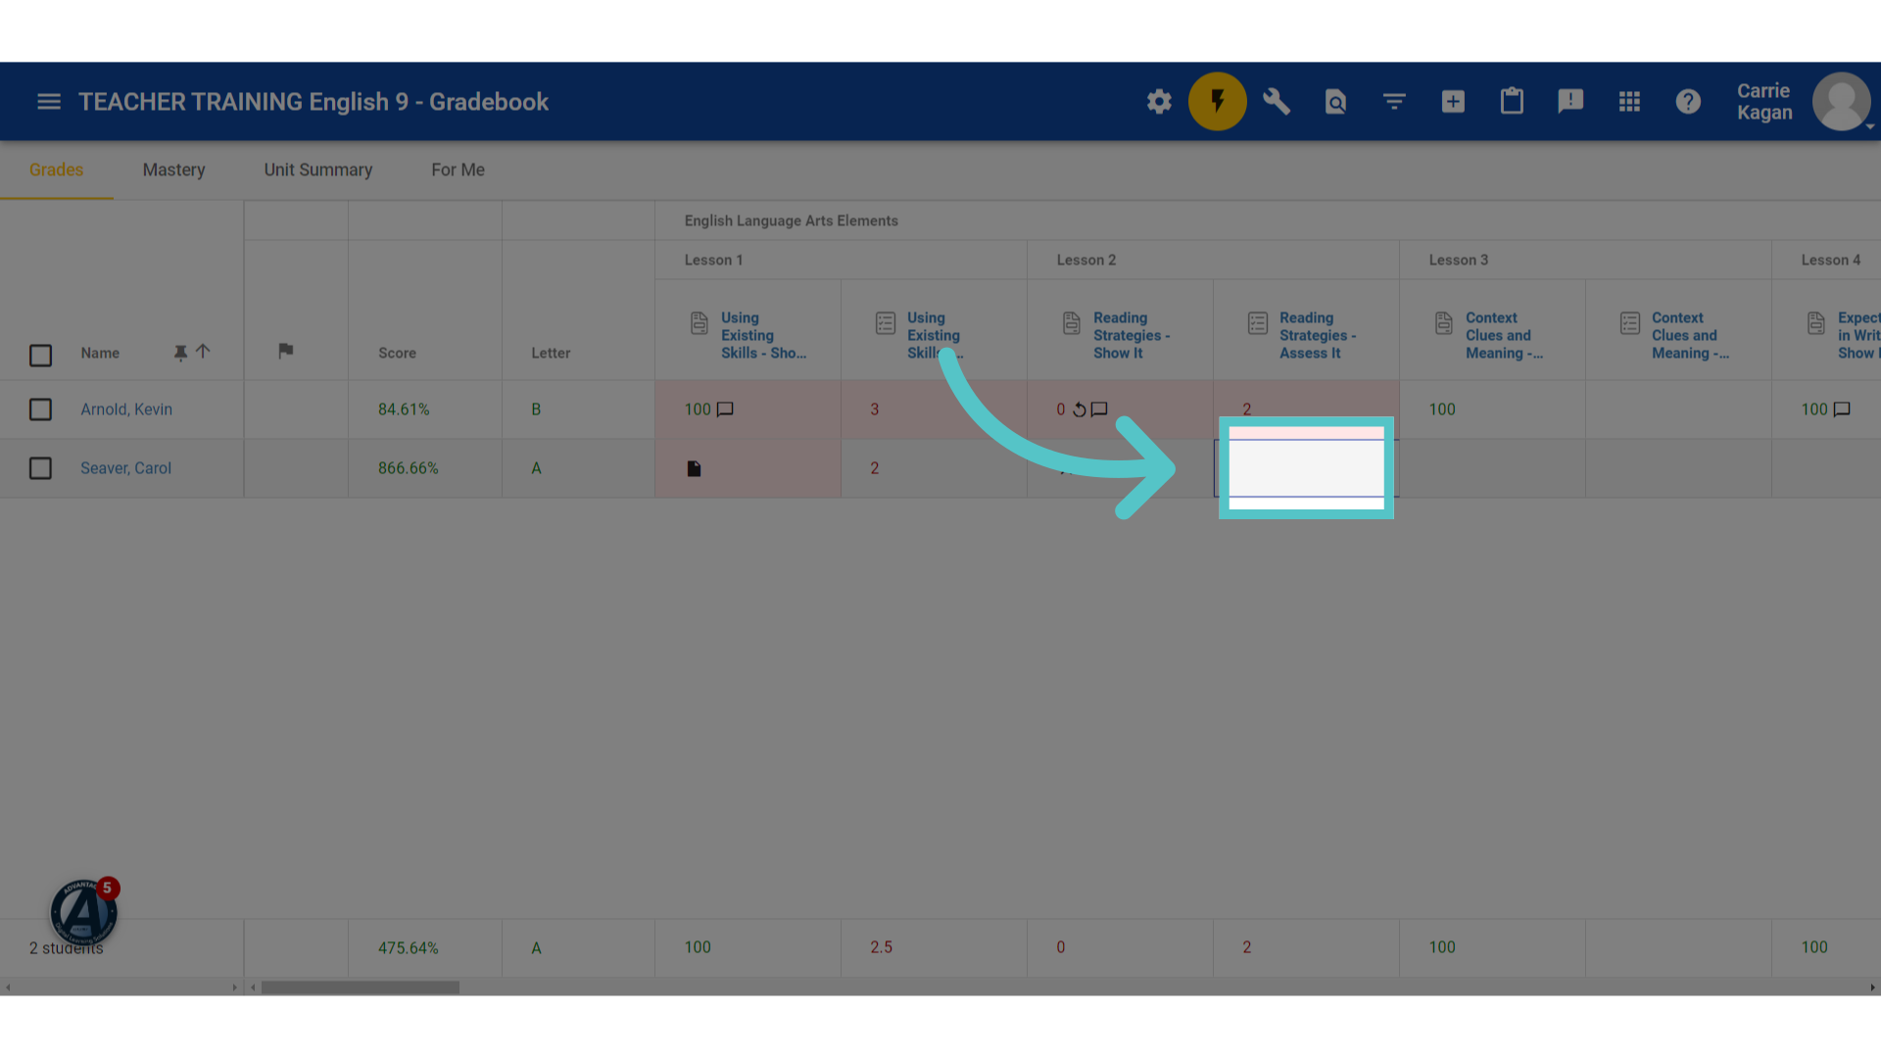
Task: Switch to the Grades tab
Action: coord(56,169)
